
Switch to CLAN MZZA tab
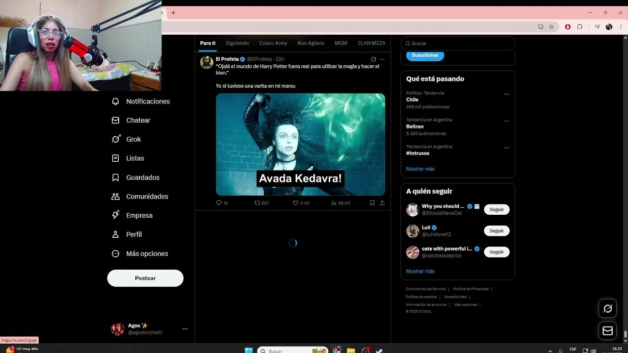tap(371, 43)
